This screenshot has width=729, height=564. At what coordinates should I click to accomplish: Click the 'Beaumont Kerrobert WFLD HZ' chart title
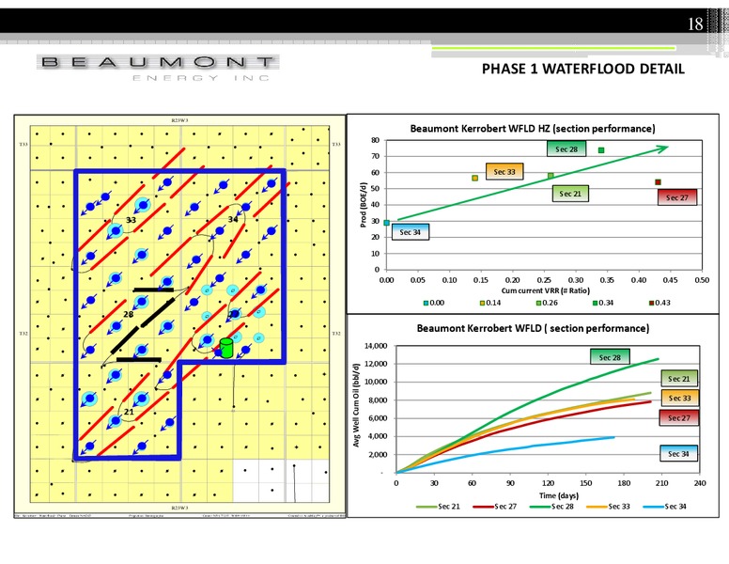[533, 129]
